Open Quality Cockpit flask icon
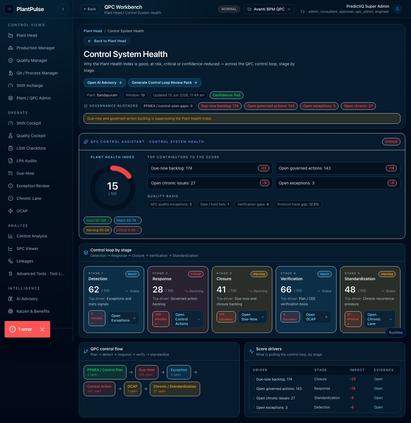411x423 pixels. (x=11, y=136)
